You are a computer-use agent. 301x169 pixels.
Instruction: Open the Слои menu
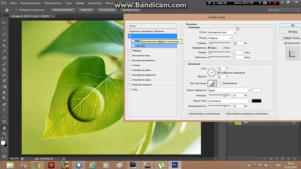[69, 3]
